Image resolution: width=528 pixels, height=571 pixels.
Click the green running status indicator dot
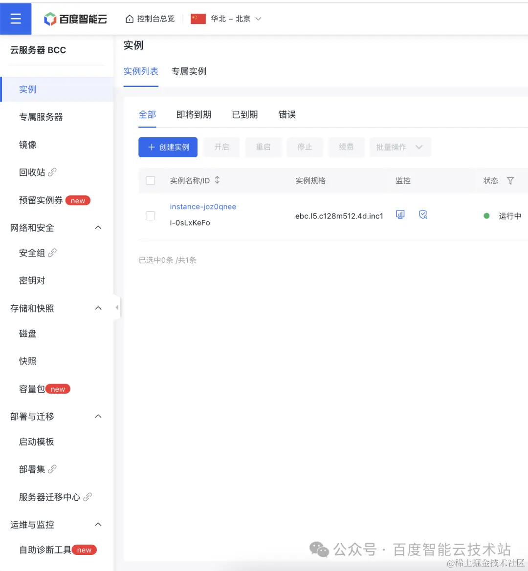[x=487, y=215]
